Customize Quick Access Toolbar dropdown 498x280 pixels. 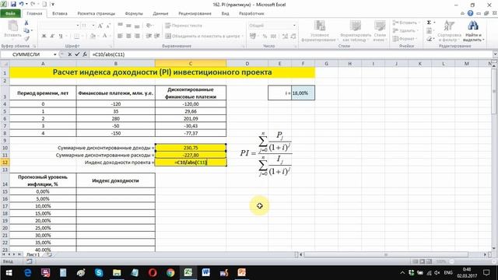tap(53, 5)
